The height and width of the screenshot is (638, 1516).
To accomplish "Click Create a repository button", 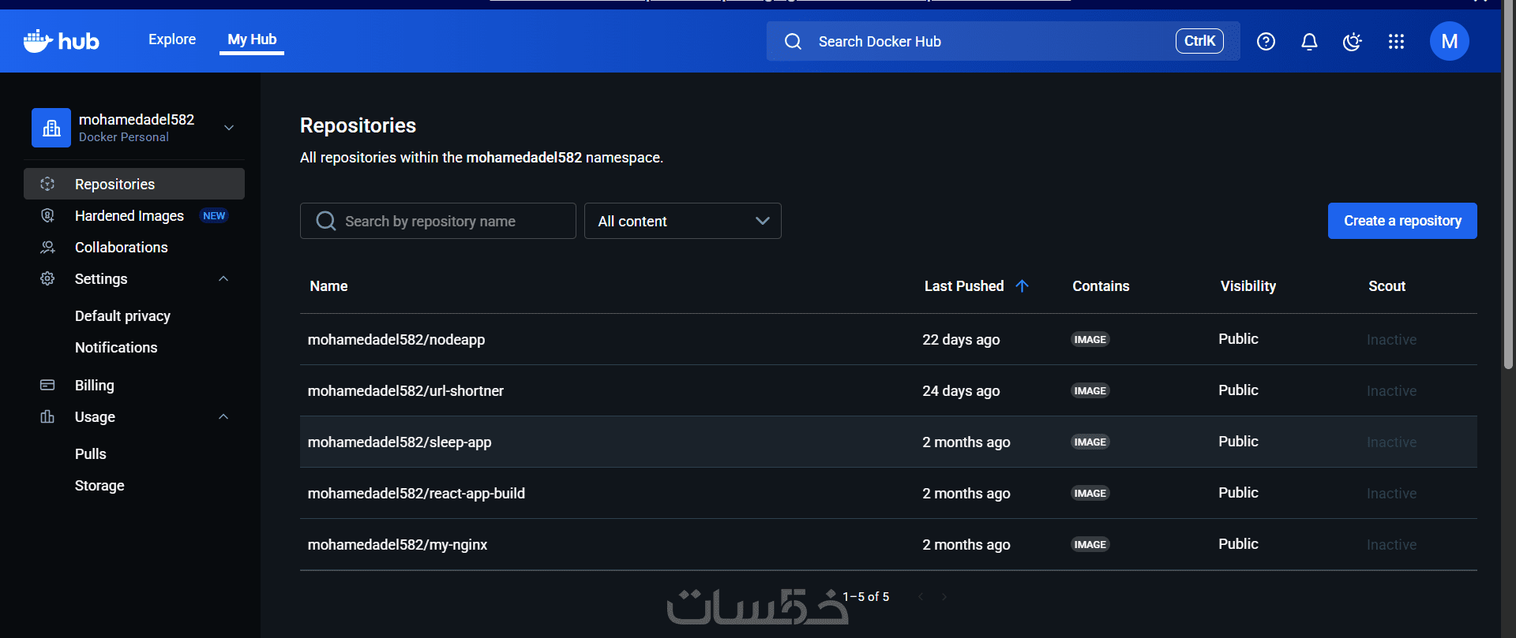I will coord(1402,221).
